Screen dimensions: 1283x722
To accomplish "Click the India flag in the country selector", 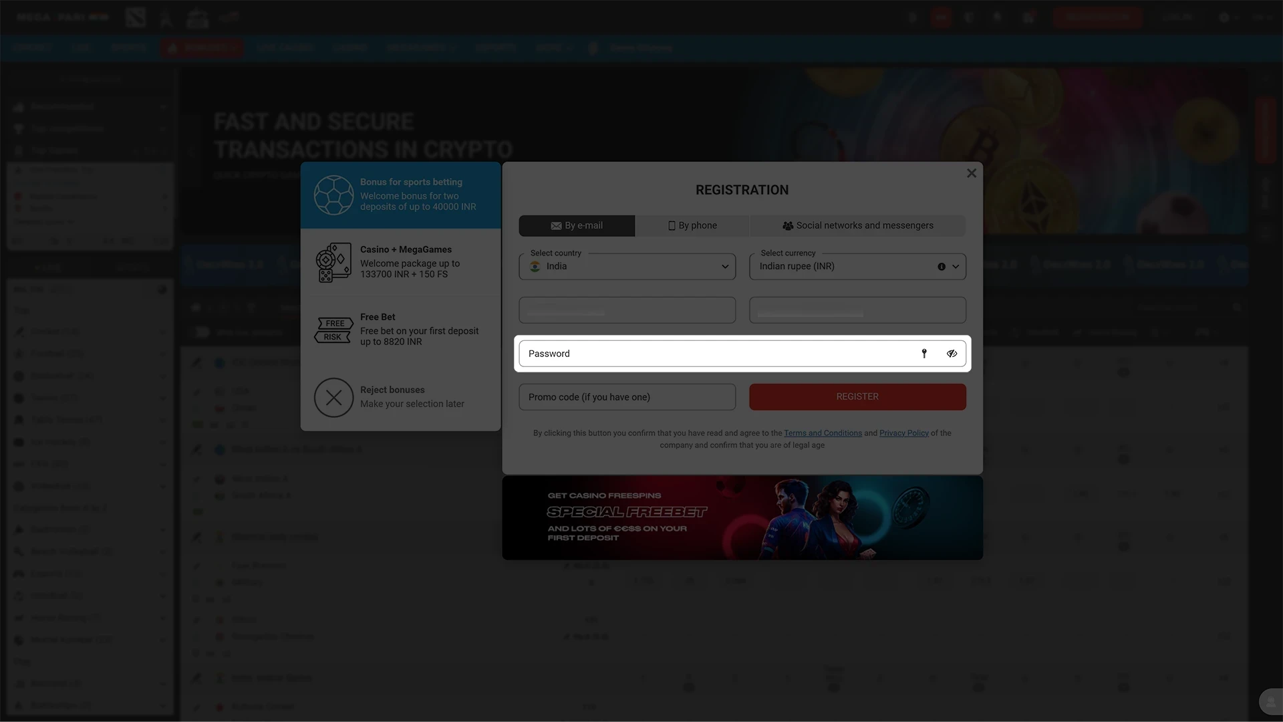I will (535, 266).
